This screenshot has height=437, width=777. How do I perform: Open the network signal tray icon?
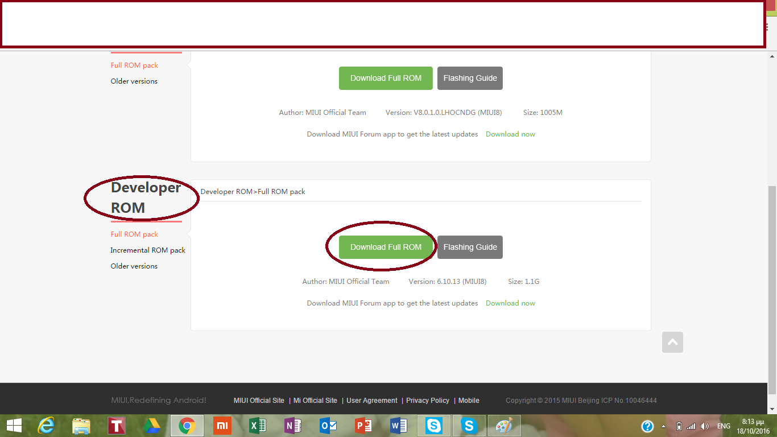(691, 426)
